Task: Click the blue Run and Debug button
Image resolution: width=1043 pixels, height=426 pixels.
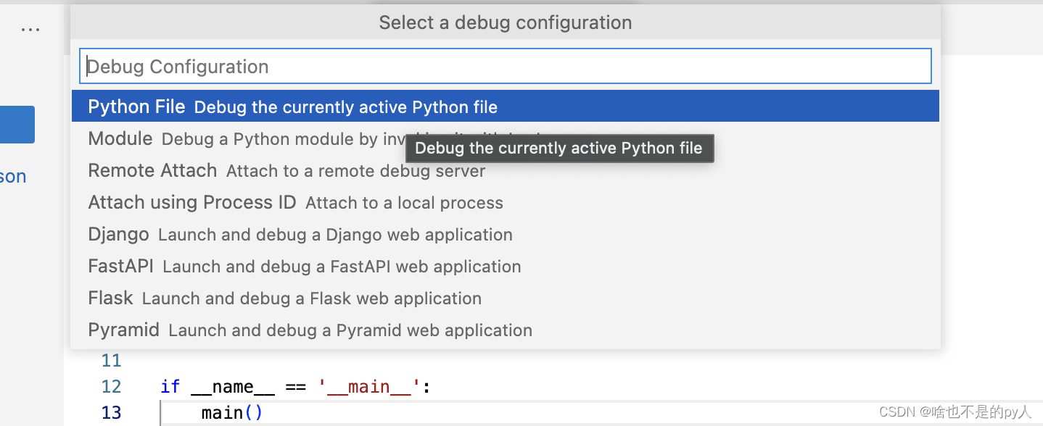Action: coord(17,124)
